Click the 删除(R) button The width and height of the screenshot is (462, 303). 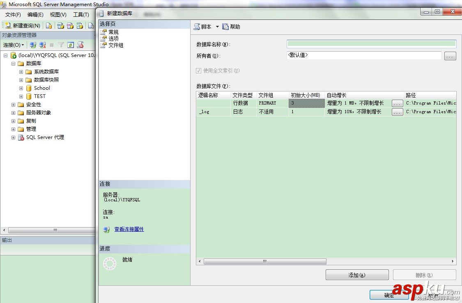coord(424,275)
